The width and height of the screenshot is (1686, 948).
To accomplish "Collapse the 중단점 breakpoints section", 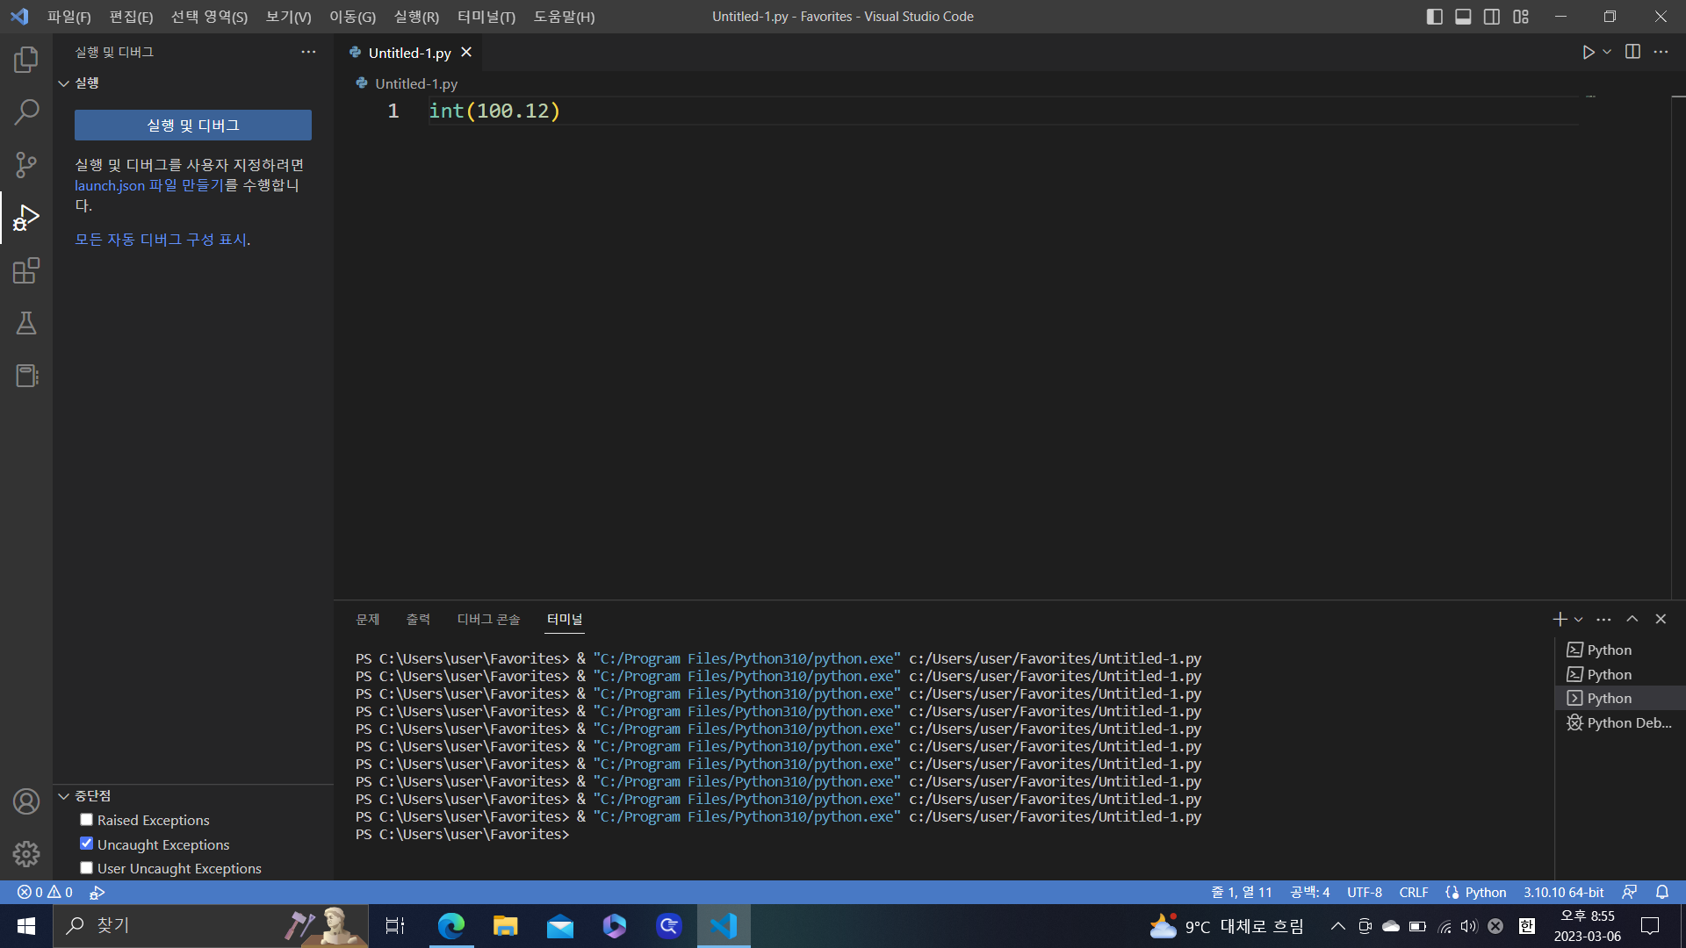I will click(63, 796).
